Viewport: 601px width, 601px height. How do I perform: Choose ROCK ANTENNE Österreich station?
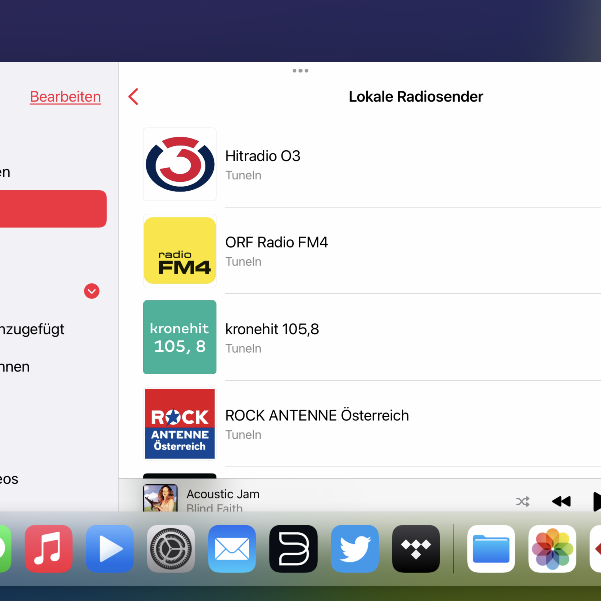click(x=317, y=416)
